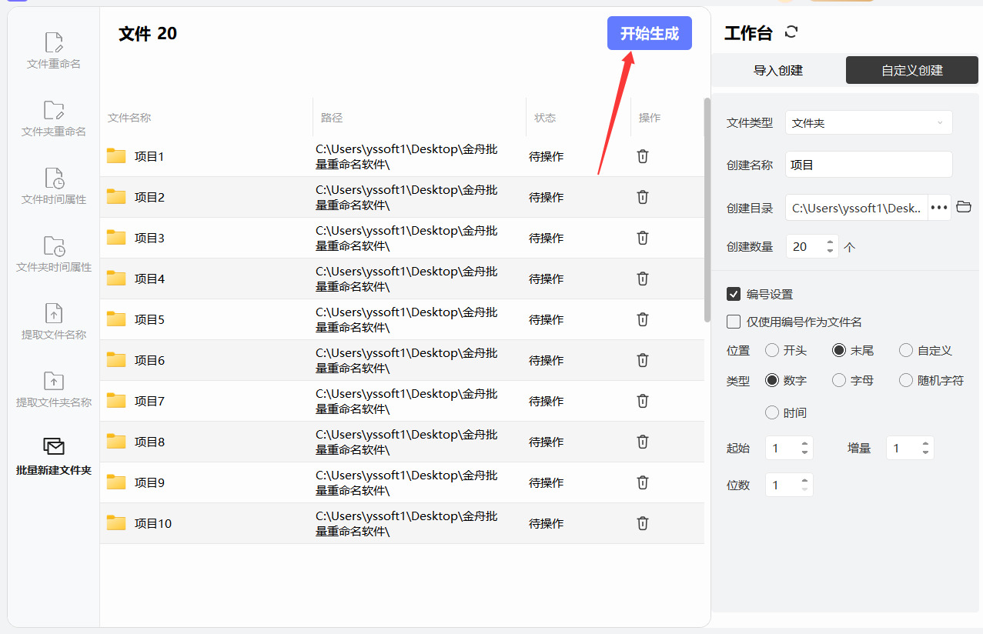
Task: Click the 项目2 file name
Action: tap(149, 197)
